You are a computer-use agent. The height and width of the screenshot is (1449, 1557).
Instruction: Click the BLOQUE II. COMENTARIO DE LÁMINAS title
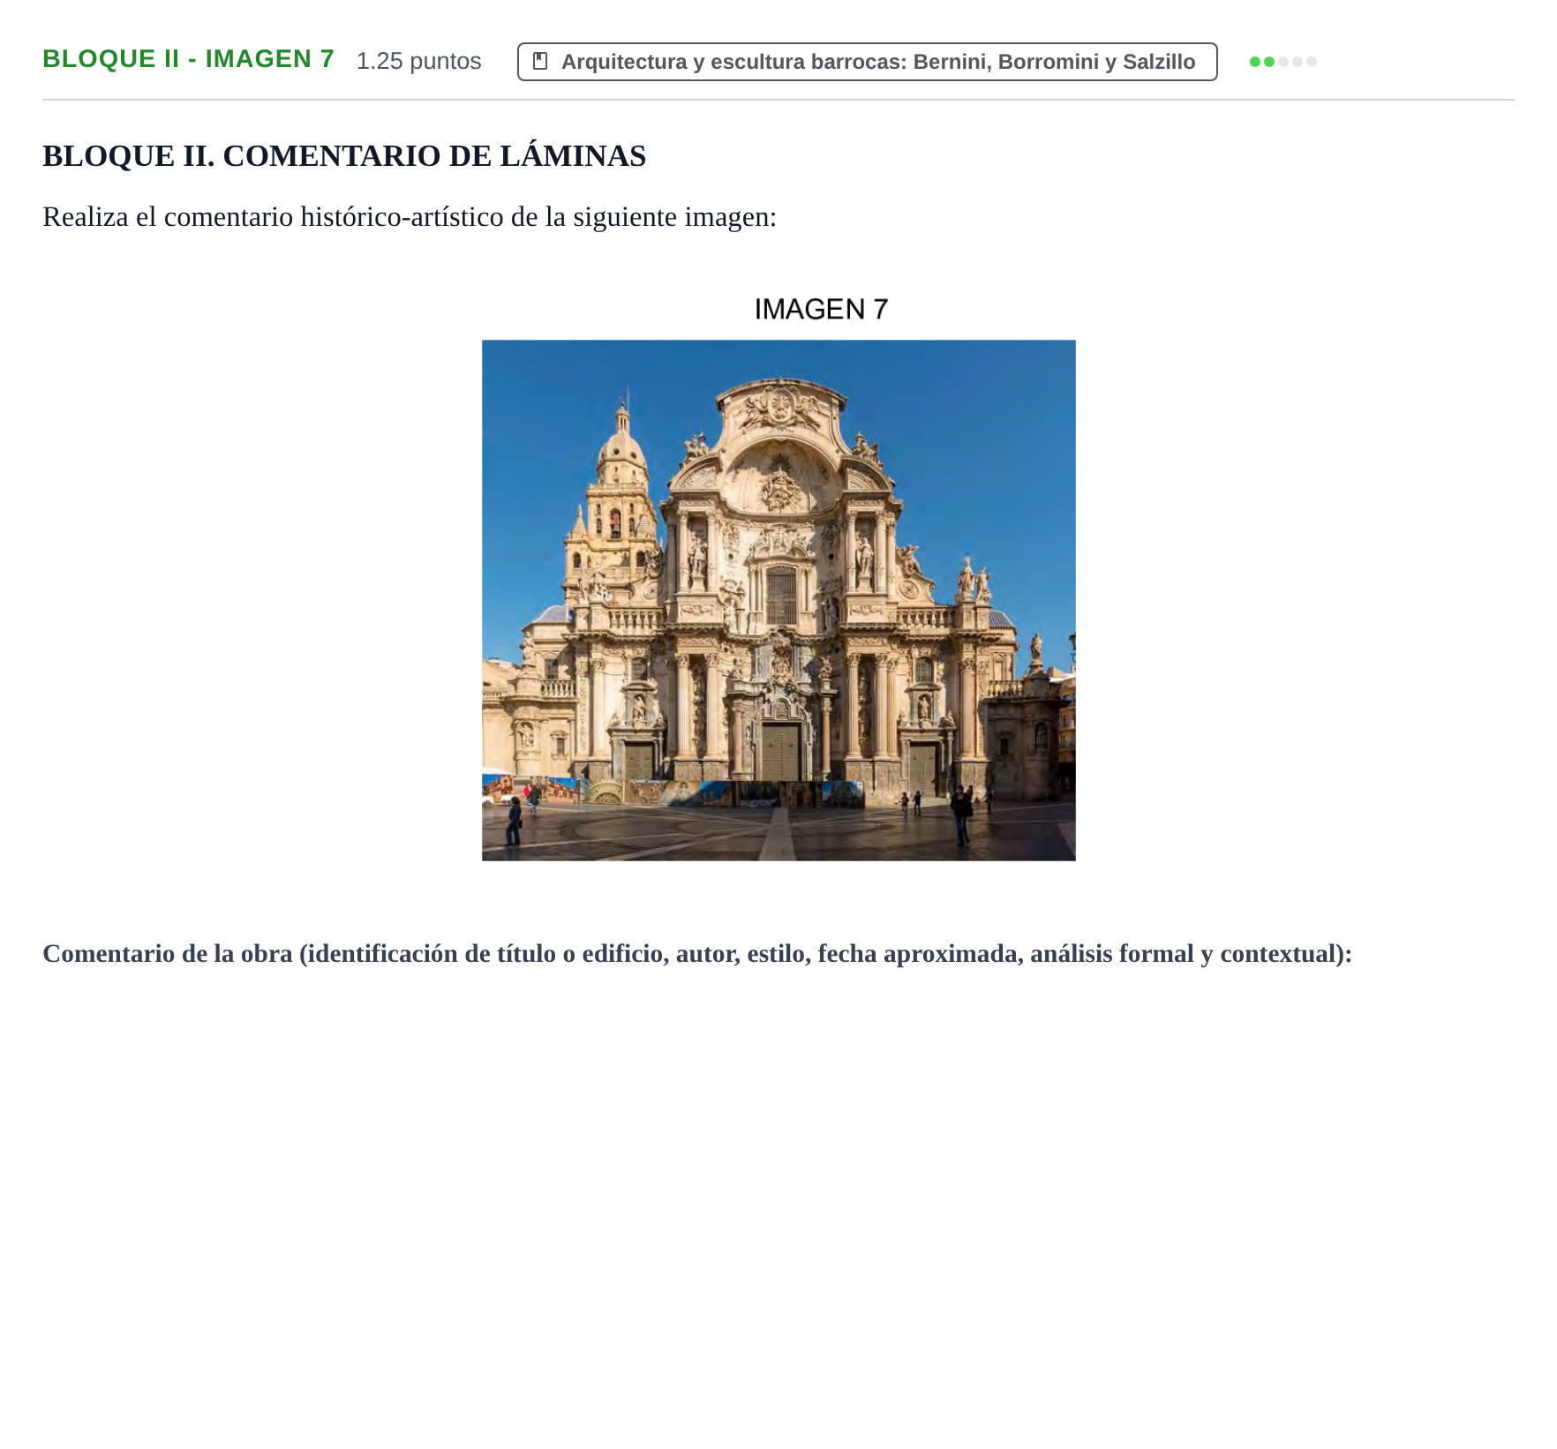click(344, 156)
